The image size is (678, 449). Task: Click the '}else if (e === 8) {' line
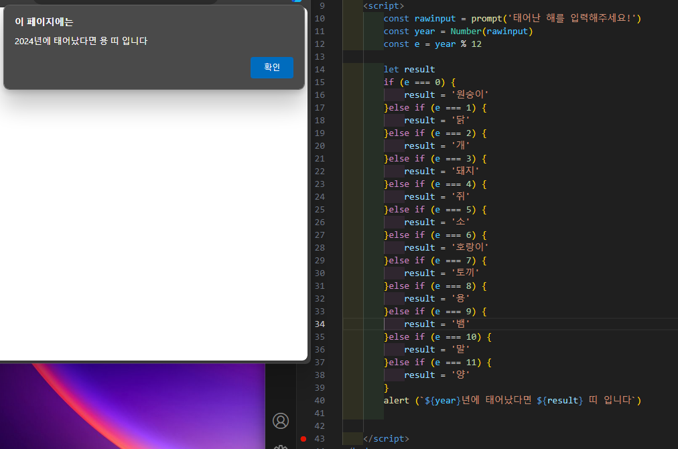click(435, 286)
